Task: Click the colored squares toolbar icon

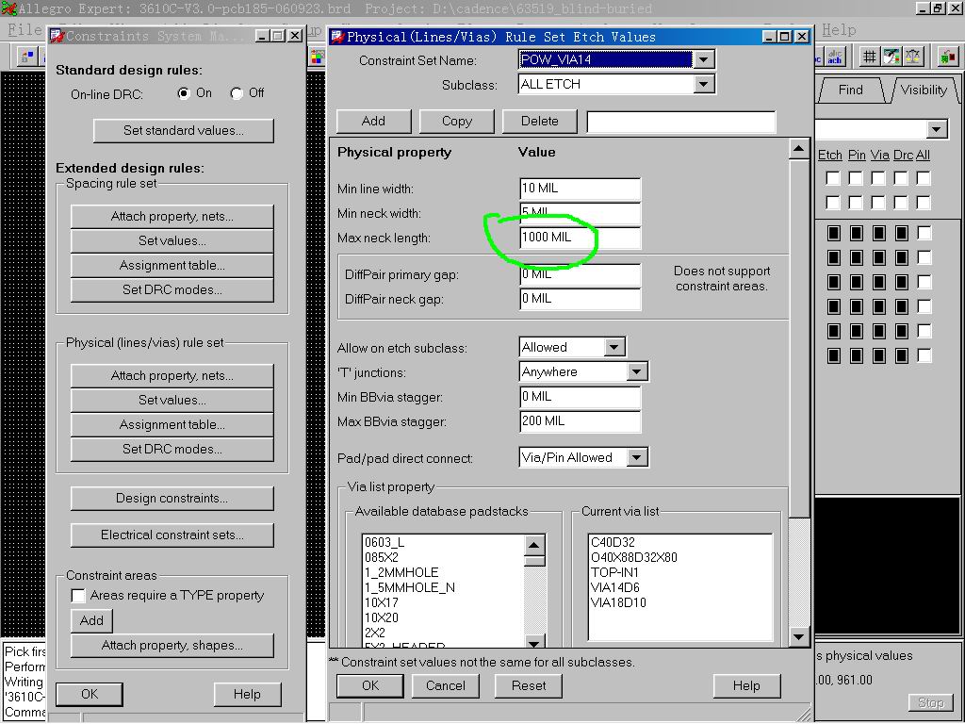Action: tap(317, 58)
